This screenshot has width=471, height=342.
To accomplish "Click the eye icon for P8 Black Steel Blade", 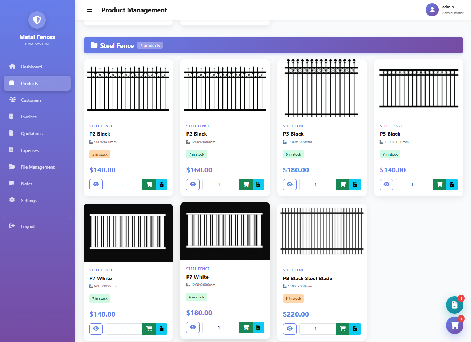I will 290,329.
